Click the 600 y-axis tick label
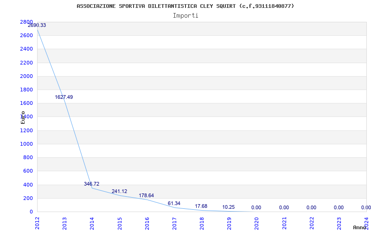The width and height of the screenshot is (371, 232). tap(28, 171)
